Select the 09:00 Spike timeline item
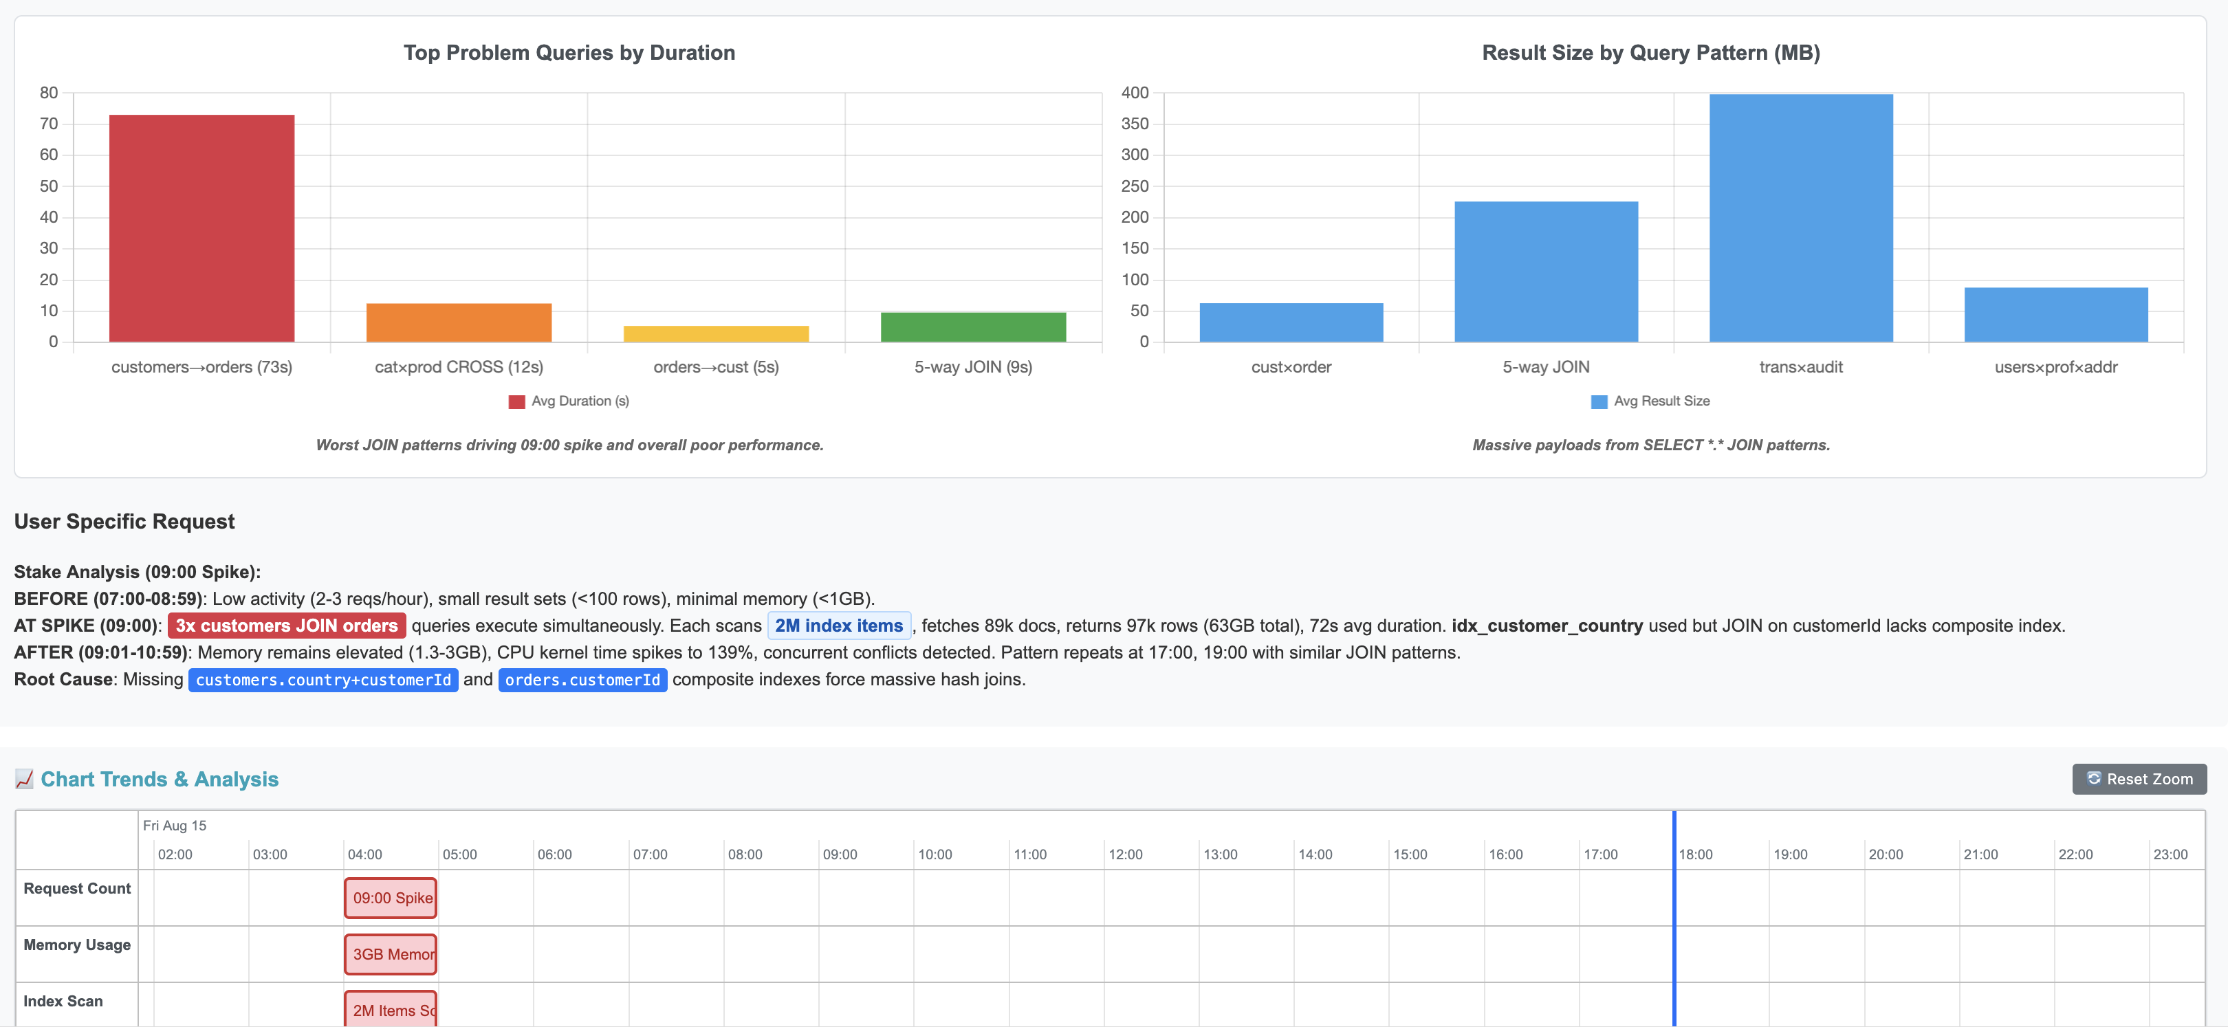 click(x=390, y=897)
